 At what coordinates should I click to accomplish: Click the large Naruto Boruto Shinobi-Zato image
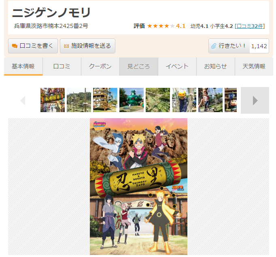(138, 187)
